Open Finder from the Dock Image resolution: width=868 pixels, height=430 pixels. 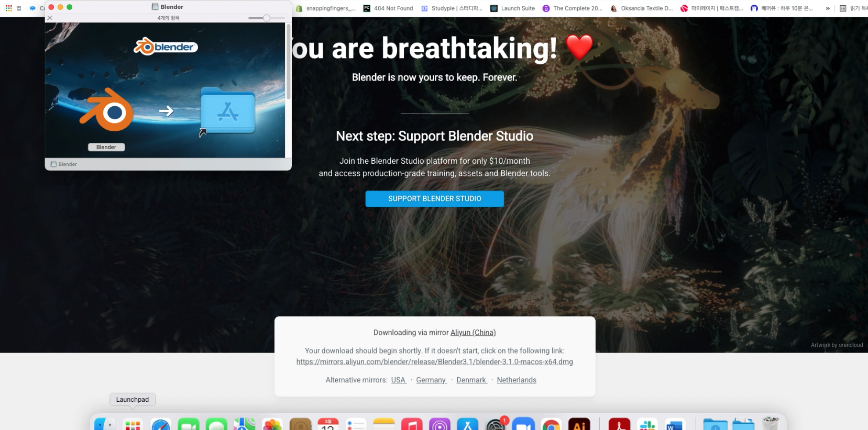pos(105,424)
